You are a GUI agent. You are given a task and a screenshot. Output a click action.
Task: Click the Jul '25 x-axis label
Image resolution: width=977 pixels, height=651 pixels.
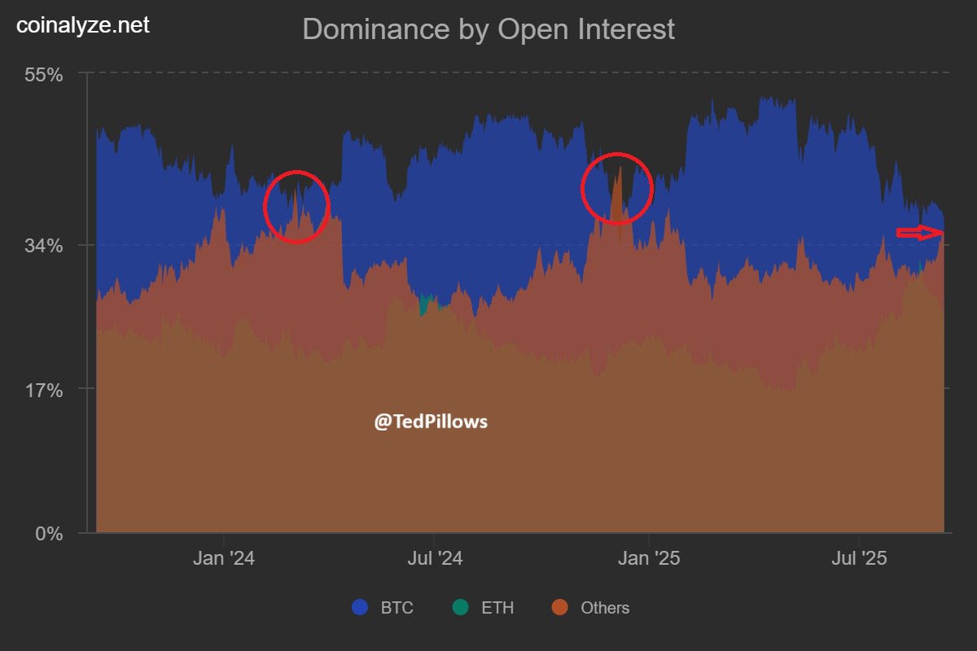858,559
